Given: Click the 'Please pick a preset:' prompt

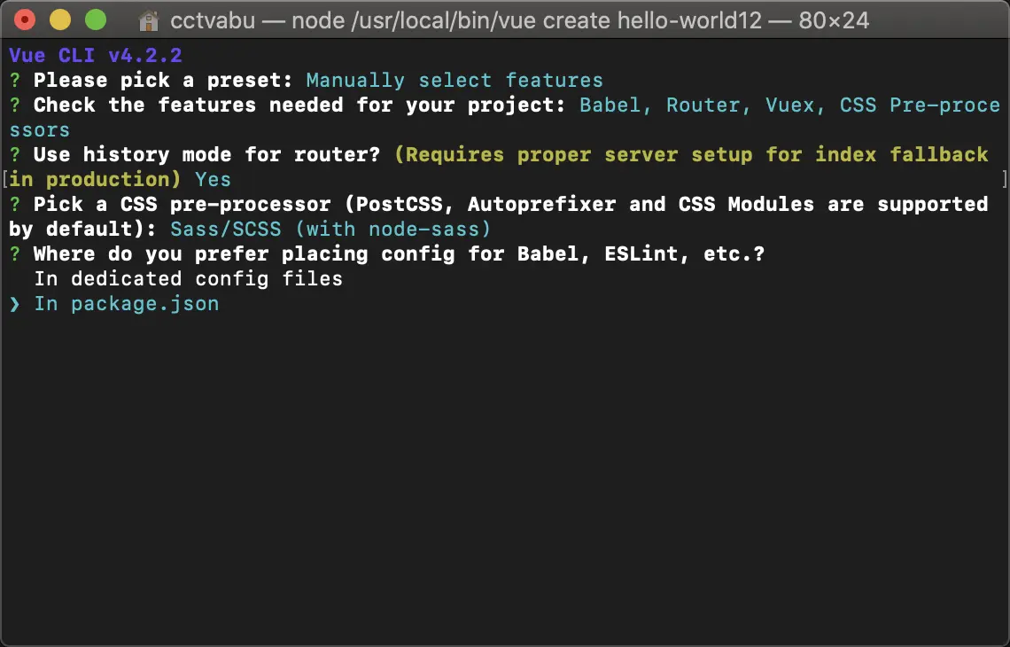Looking at the screenshot, I should [x=164, y=81].
